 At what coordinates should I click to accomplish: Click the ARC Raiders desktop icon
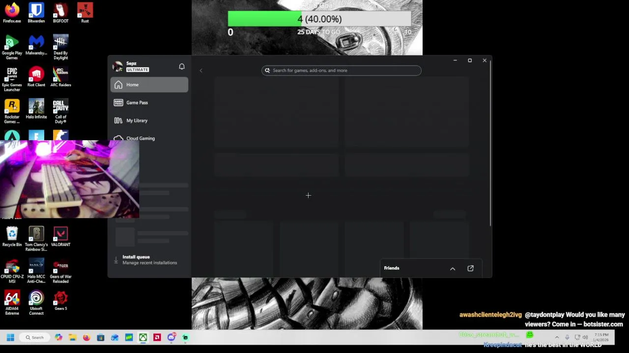tap(60, 77)
